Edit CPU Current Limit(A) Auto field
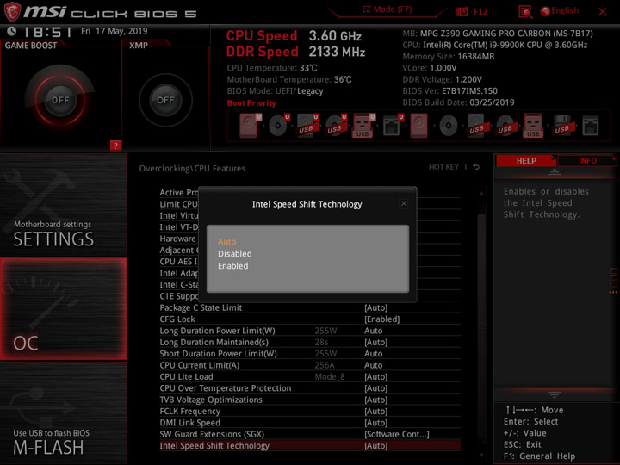 (373, 365)
